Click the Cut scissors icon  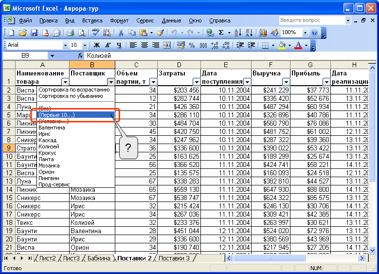[x=120, y=33]
